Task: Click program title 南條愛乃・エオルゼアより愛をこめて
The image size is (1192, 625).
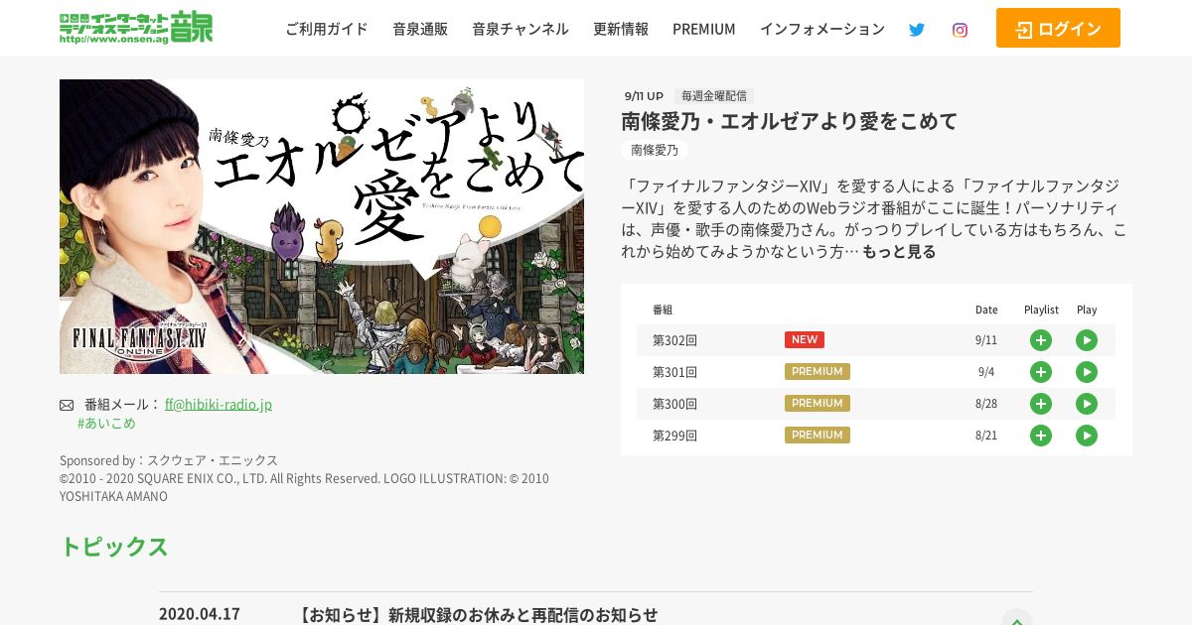Action: tap(790, 121)
